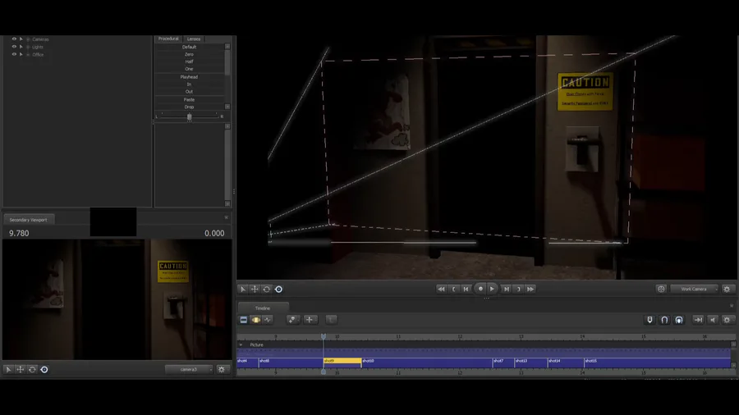The image size is (739, 415).
Task: Switch to the Lenses tab
Action: [194, 39]
